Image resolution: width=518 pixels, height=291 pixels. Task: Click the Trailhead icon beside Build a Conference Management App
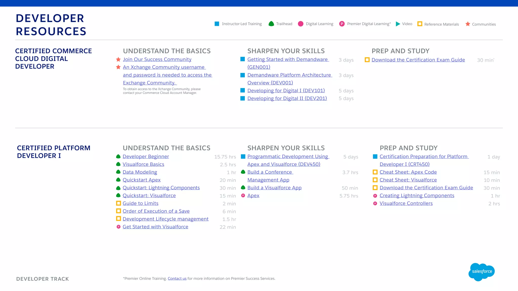(243, 172)
